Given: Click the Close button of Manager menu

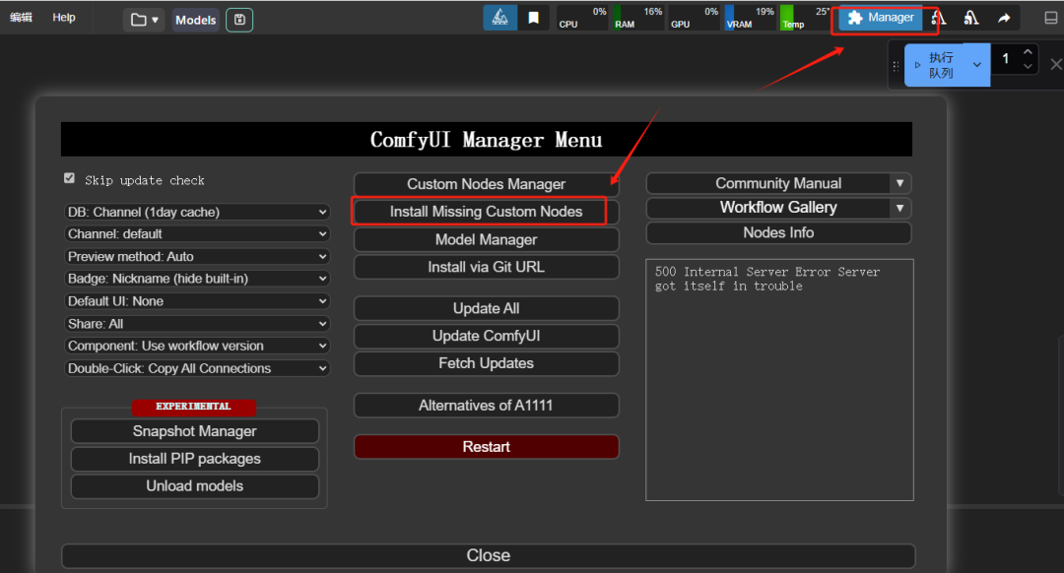Looking at the screenshot, I should point(488,555).
